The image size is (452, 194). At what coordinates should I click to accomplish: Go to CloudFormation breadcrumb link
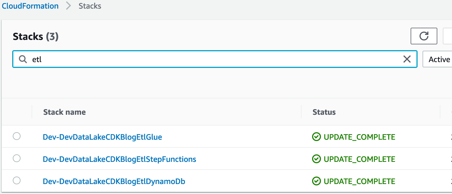pos(30,6)
